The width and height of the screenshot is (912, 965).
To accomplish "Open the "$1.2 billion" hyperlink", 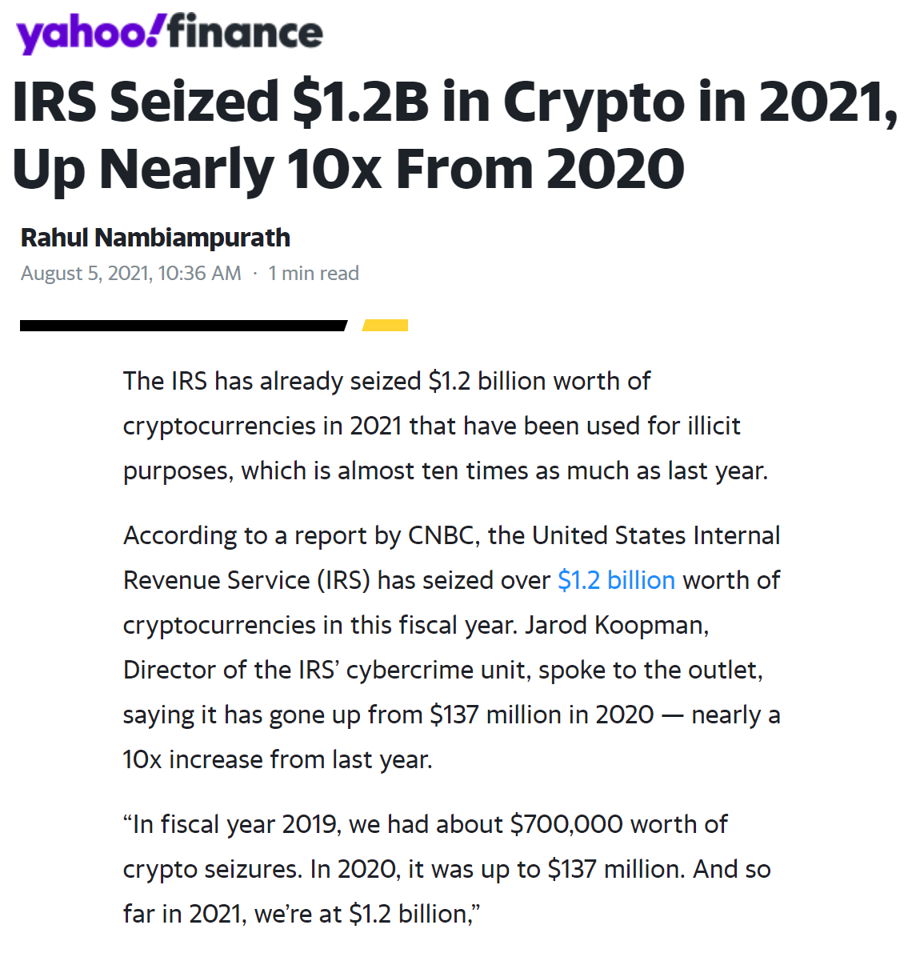I will tap(616, 580).
